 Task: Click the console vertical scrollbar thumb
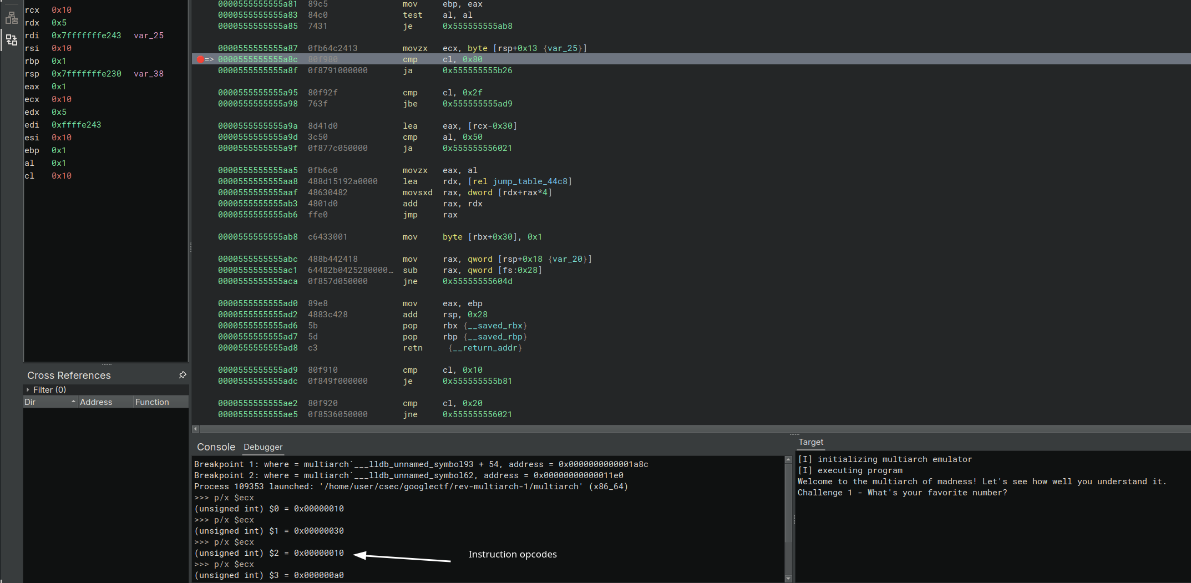788,503
